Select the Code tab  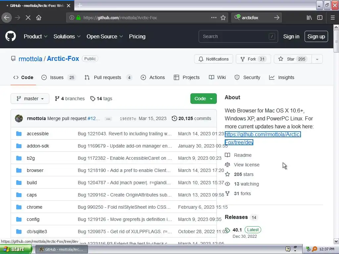23,77
